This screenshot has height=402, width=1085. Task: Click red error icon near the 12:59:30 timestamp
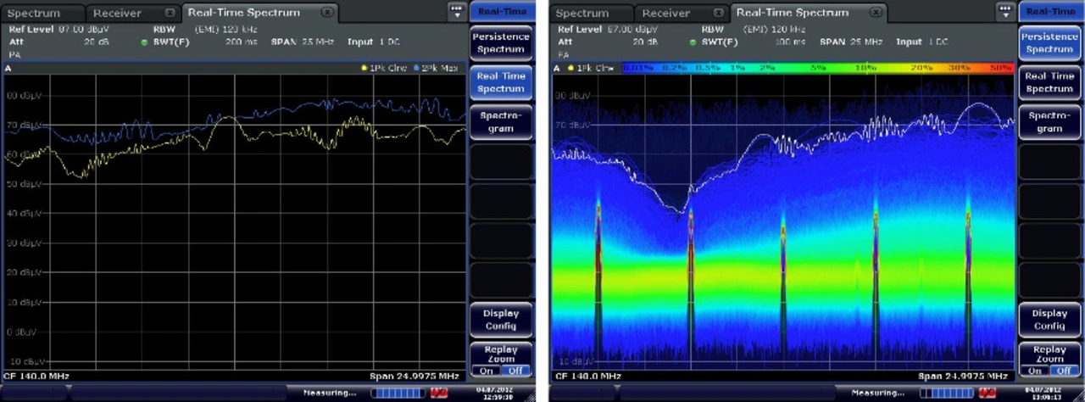[440, 393]
